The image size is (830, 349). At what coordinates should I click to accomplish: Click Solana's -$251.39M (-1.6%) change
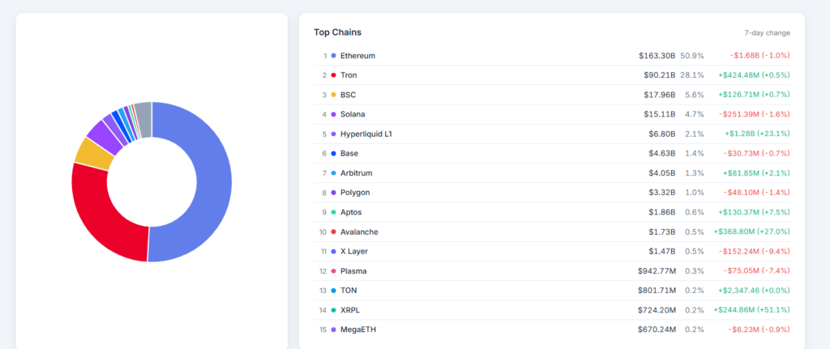pos(755,114)
